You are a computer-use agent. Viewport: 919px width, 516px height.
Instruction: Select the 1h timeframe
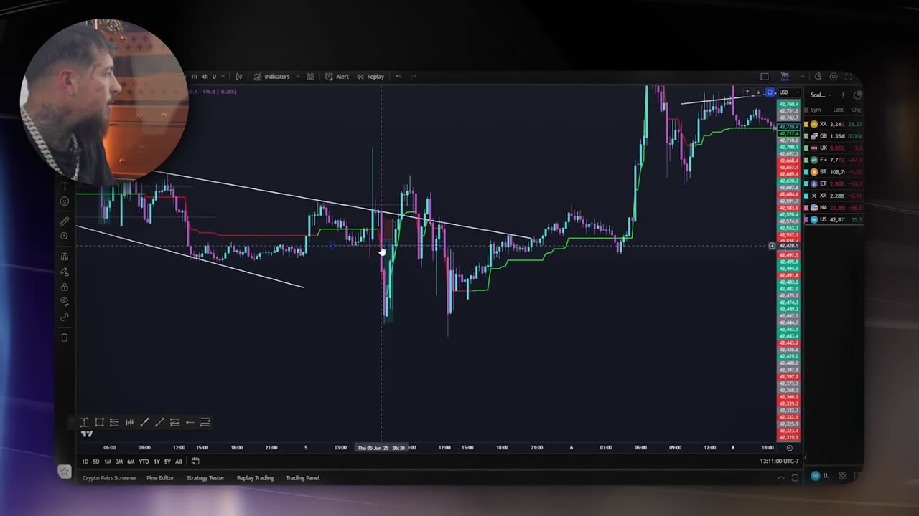[194, 77]
